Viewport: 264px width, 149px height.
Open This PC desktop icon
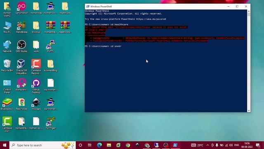tap(7, 27)
